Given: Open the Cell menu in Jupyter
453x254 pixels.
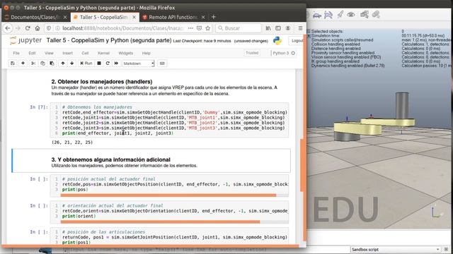Looking at the screenshot, I should tap(85, 53).
